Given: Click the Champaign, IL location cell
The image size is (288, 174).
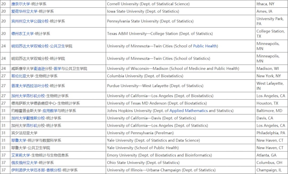Looking at the screenshot, I should (x=271, y=170).
